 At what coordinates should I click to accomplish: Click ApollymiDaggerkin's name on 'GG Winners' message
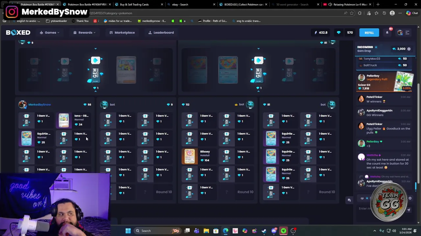(379, 110)
